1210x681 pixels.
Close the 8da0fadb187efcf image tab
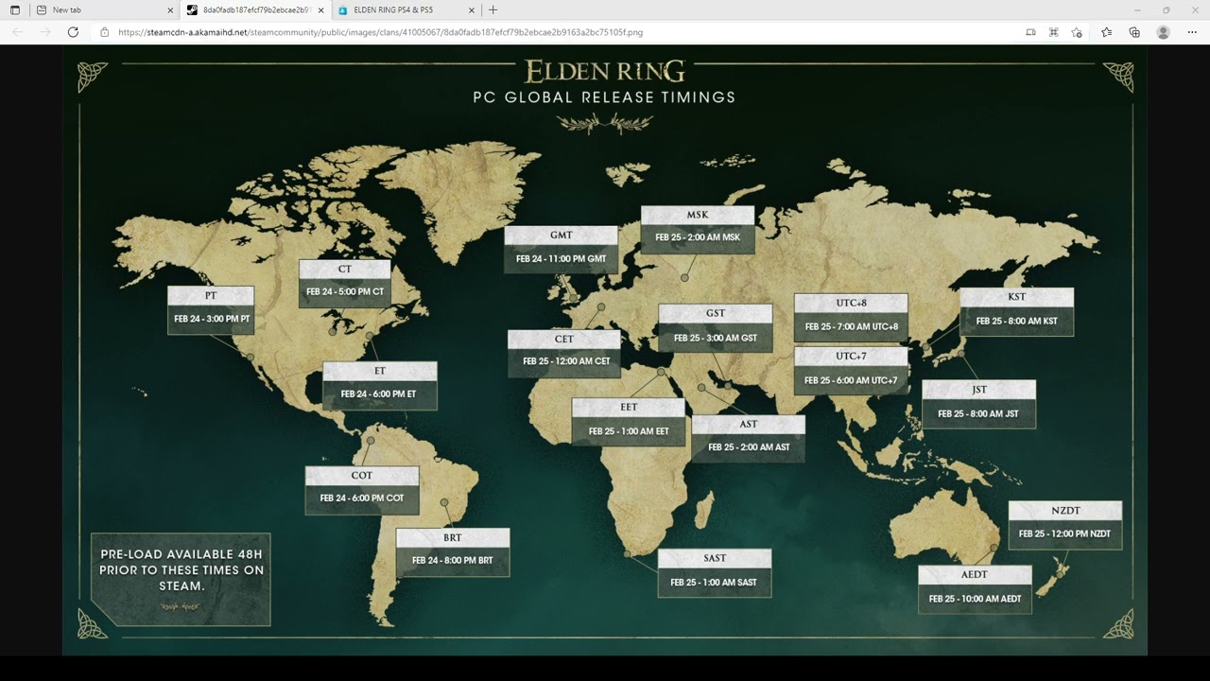click(x=320, y=9)
